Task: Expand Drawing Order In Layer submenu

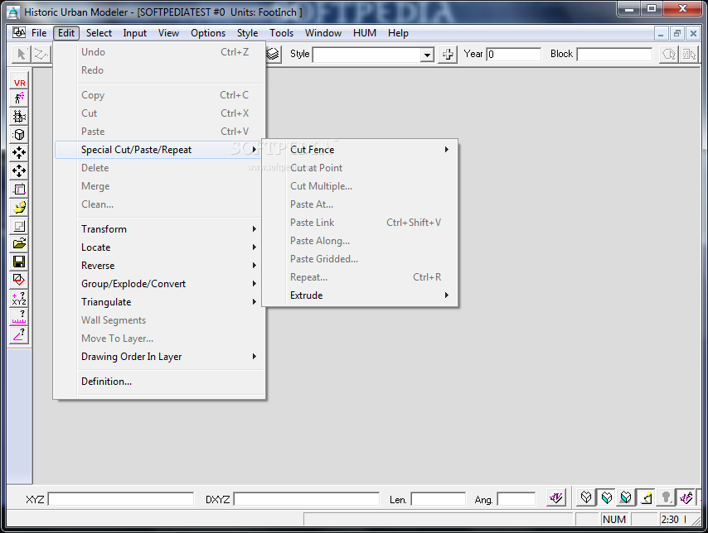Action: (x=159, y=356)
